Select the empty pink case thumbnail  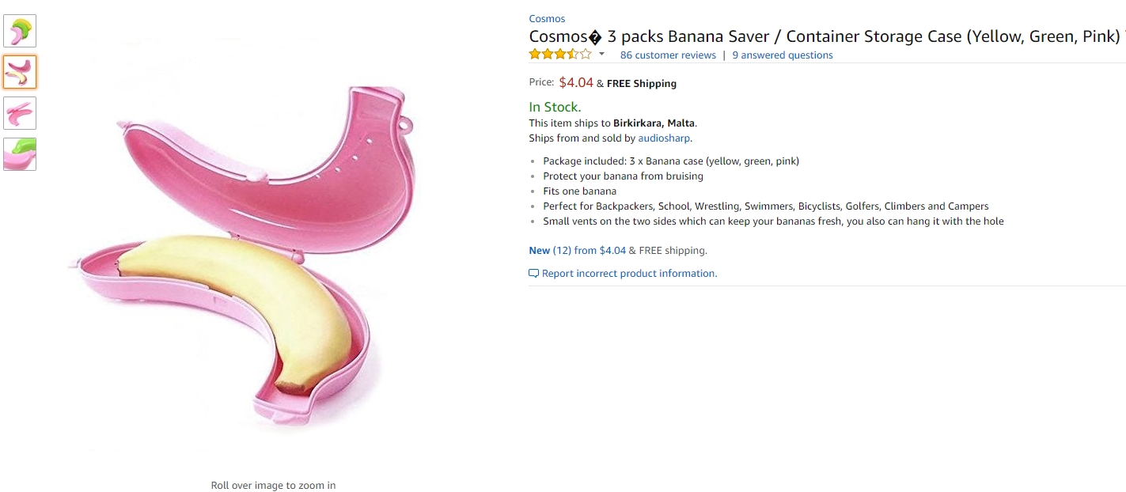(x=20, y=113)
